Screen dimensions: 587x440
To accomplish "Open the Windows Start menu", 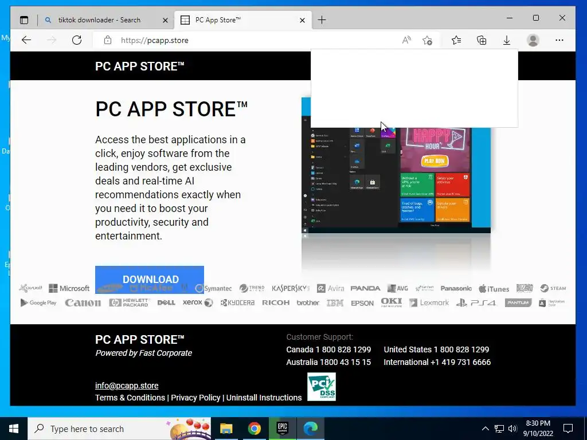I will tap(14, 429).
